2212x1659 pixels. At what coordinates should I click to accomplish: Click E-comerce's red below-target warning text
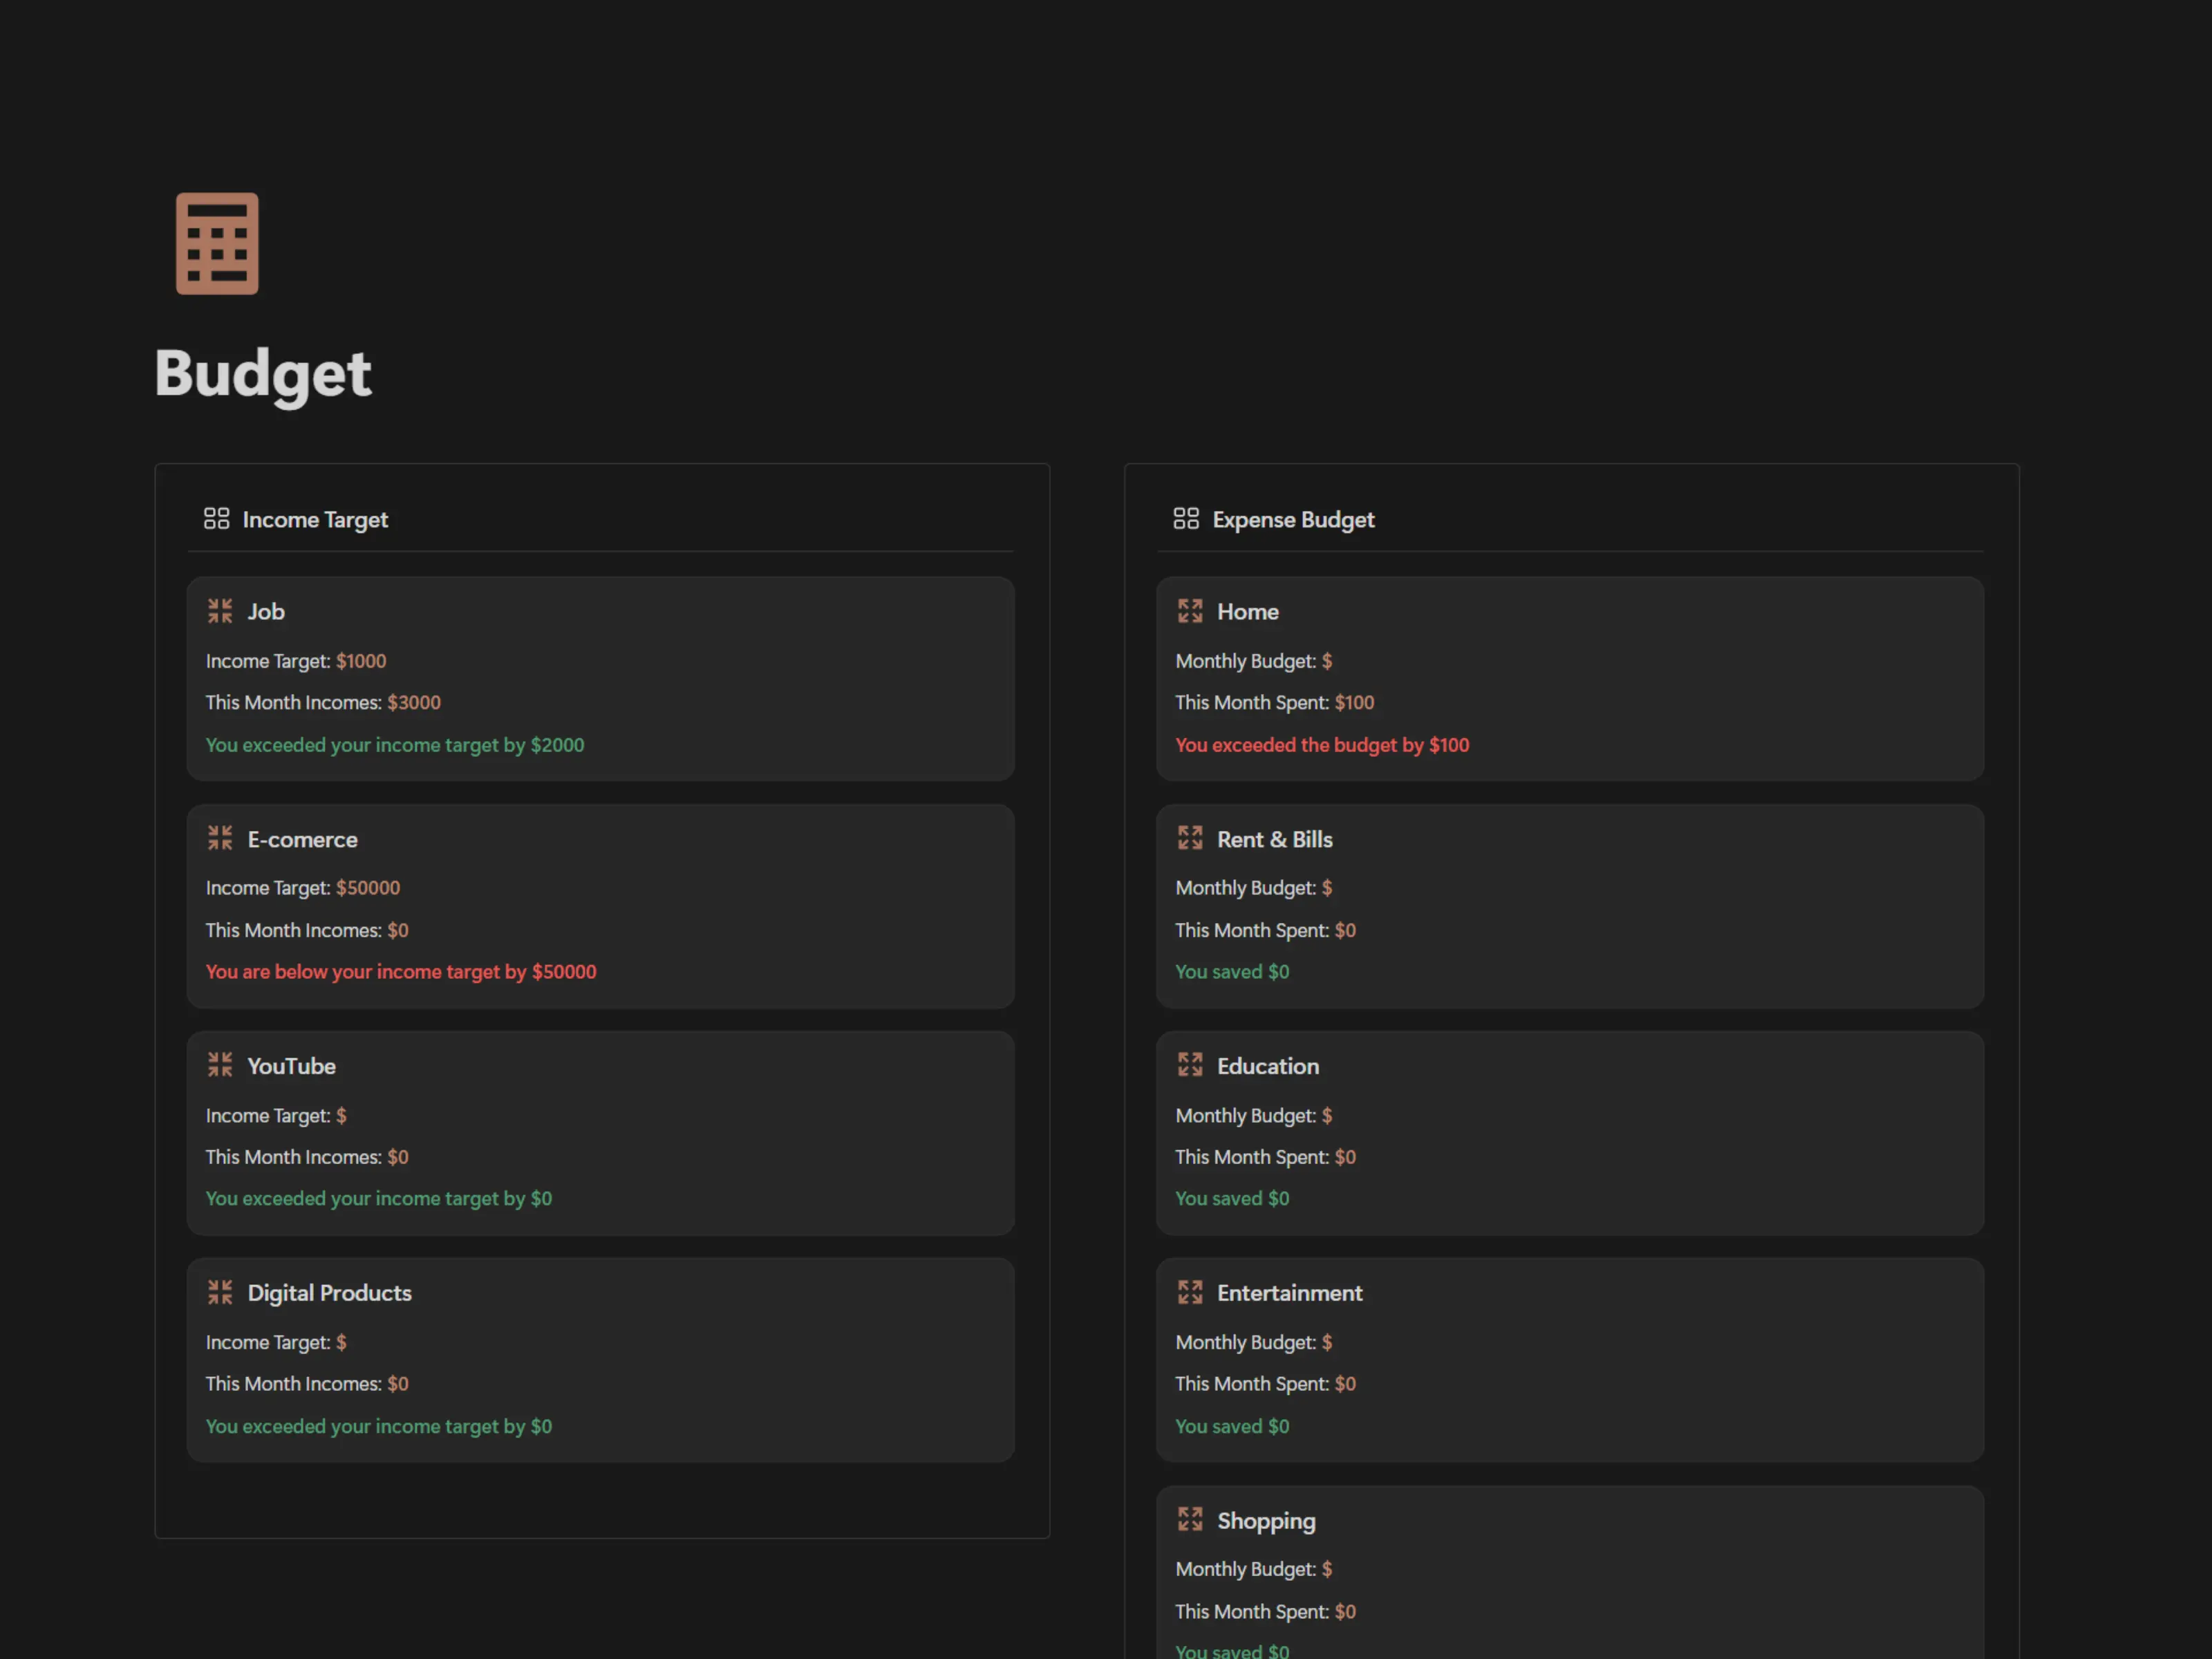[400, 972]
